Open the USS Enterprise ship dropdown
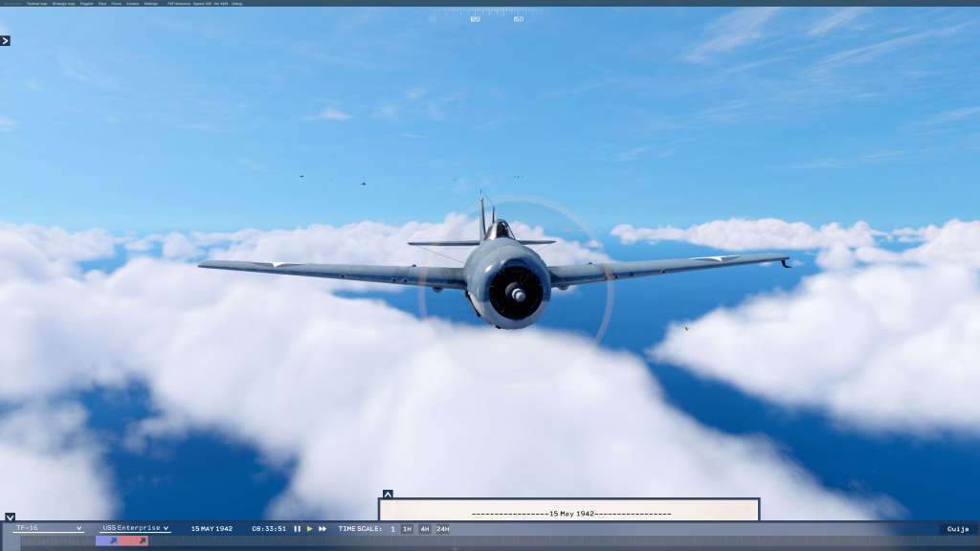The height and width of the screenshot is (551, 980). [x=135, y=528]
